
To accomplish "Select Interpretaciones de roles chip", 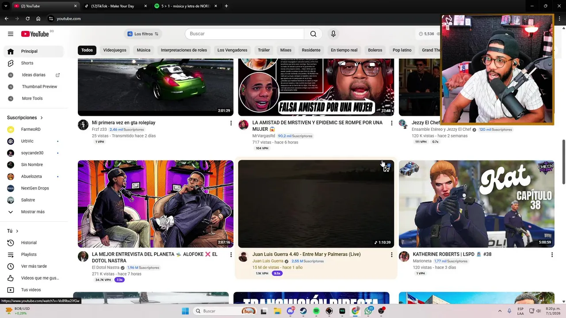I will click(184, 50).
